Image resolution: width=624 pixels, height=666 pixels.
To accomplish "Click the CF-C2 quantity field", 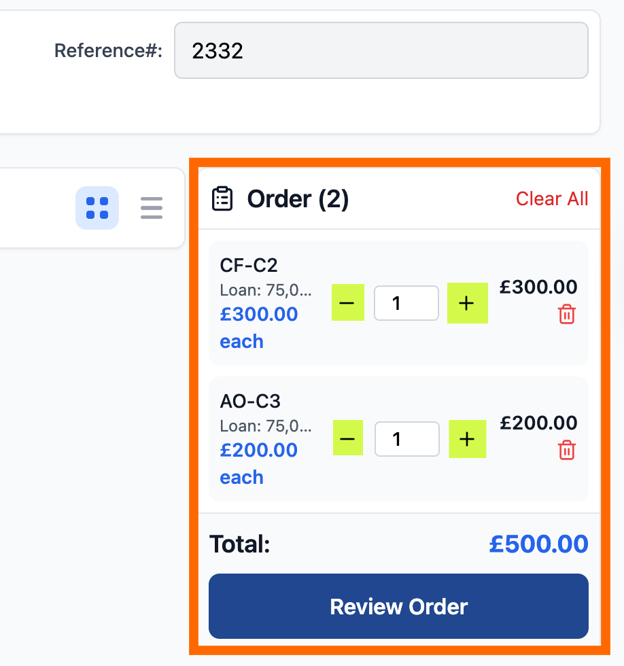I will tap(406, 303).
